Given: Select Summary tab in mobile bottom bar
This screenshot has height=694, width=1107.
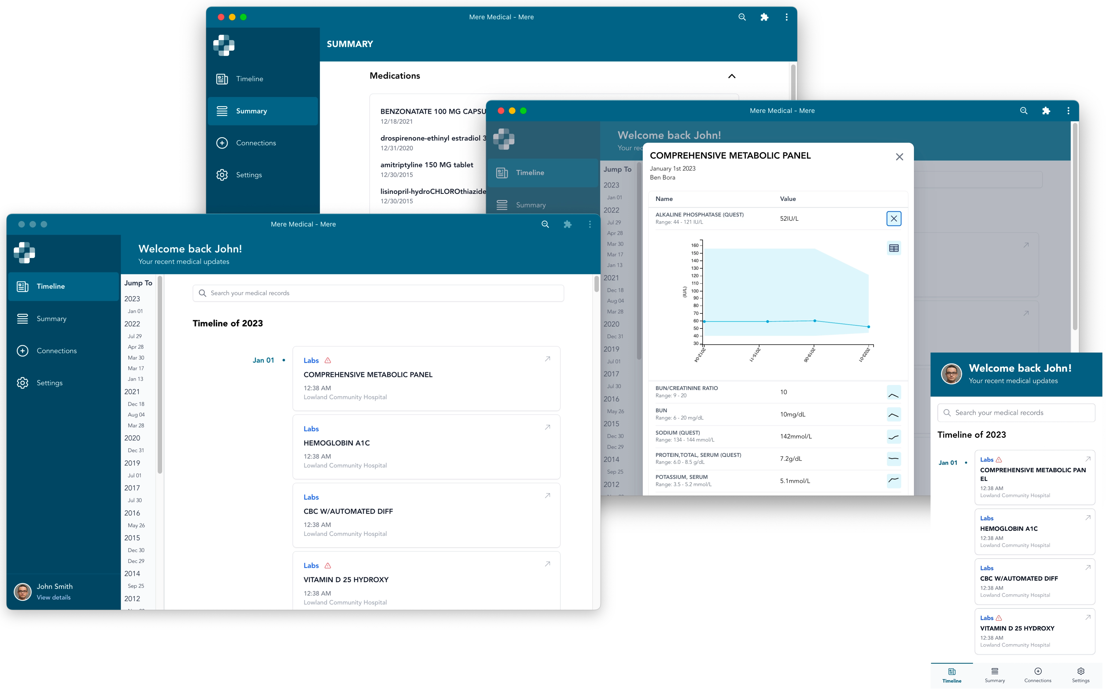Looking at the screenshot, I should coord(995,675).
